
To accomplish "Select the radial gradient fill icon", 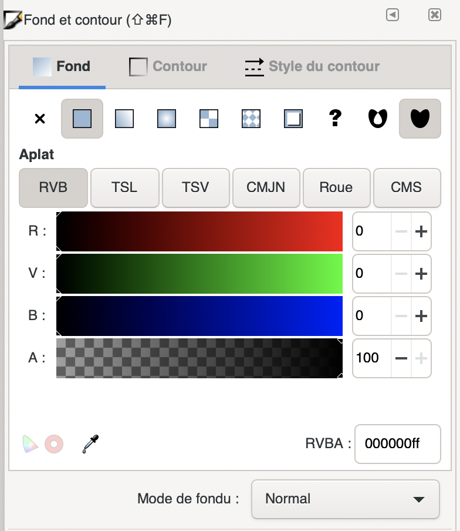I will click(x=167, y=119).
